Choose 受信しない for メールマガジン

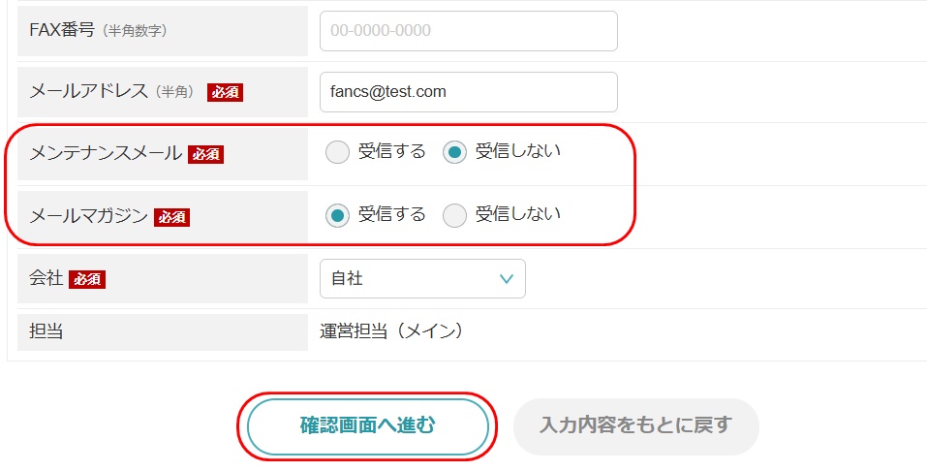pos(454,215)
